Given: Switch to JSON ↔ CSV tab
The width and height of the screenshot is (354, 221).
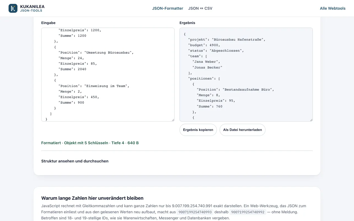Looking at the screenshot, I should (200, 8).
